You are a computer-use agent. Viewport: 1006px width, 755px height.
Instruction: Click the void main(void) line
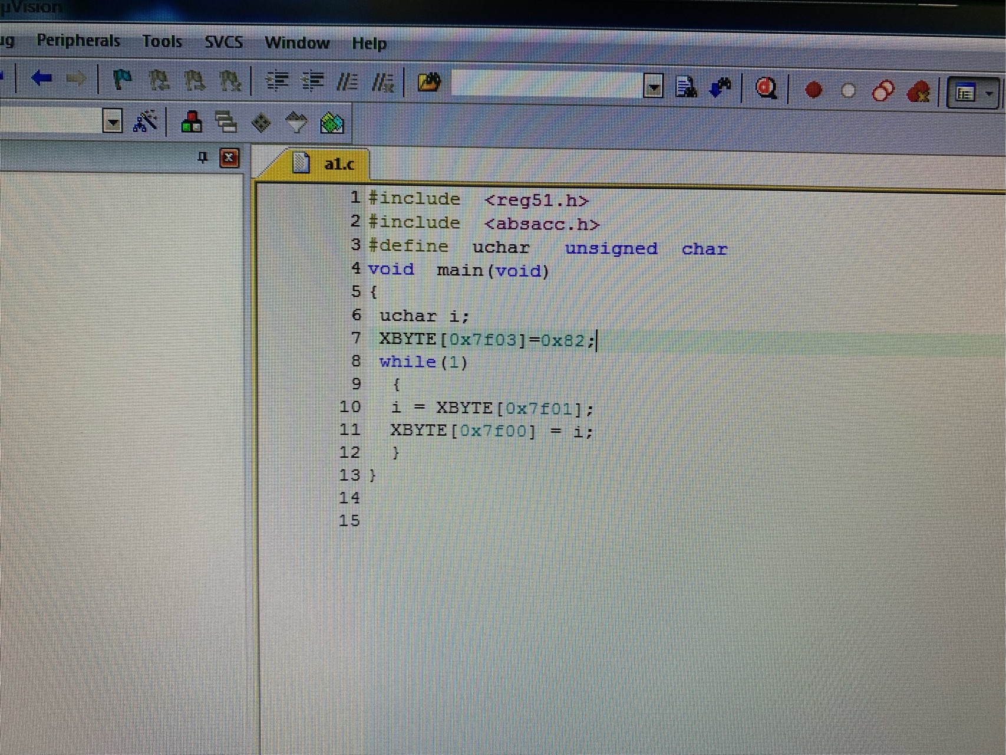point(459,270)
